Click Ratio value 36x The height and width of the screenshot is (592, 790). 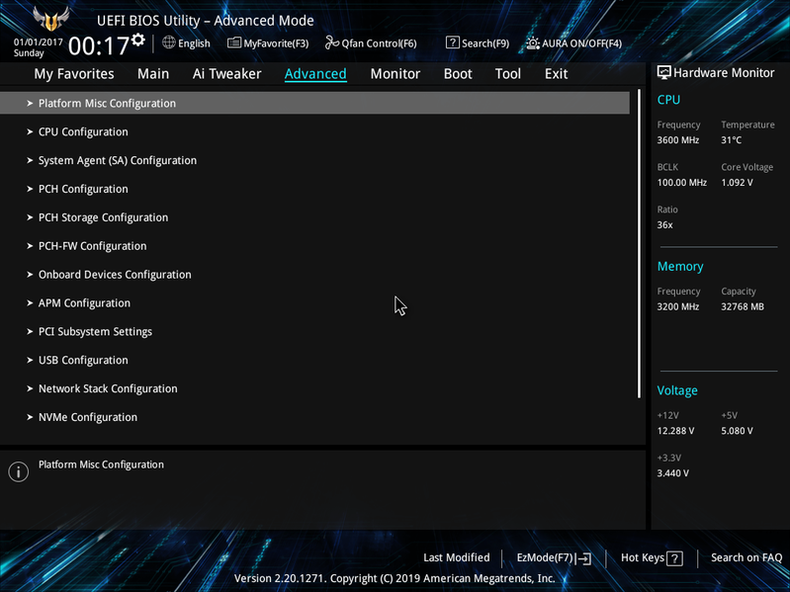coord(664,225)
